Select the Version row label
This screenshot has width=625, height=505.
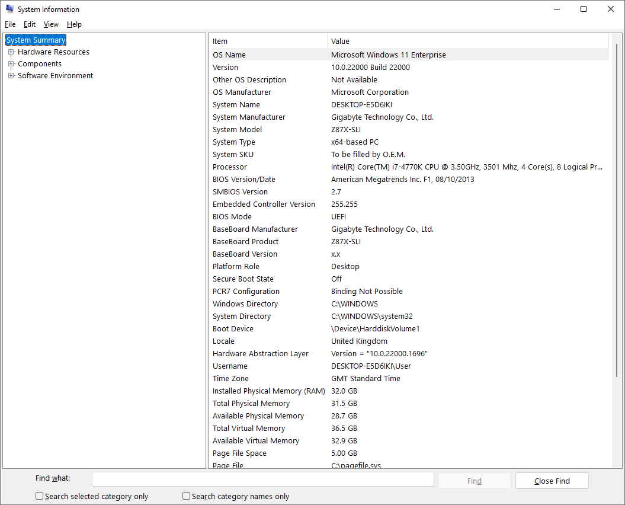tap(225, 67)
